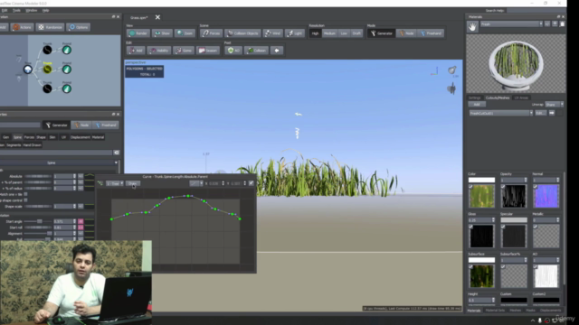Click the Absolute value stepper

[x=74, y=176]
